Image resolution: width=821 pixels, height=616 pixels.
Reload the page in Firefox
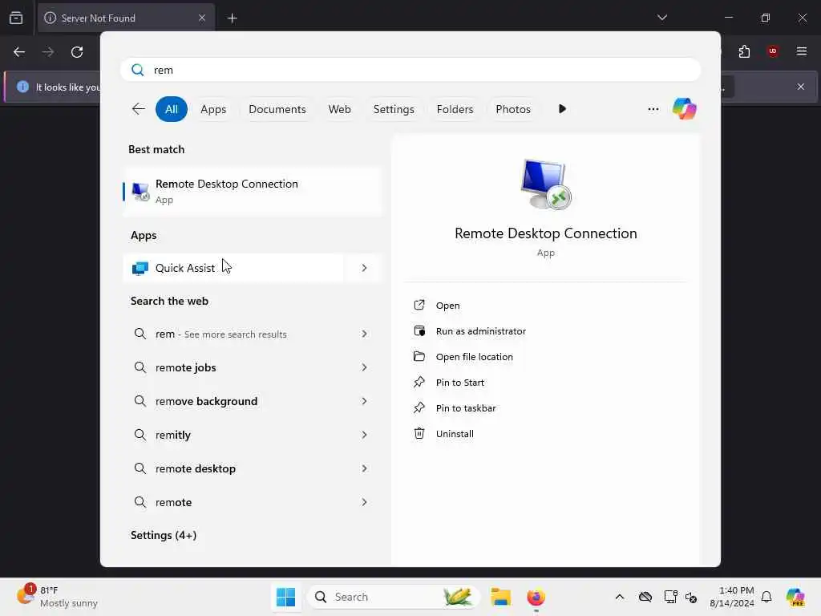(77, 52)
